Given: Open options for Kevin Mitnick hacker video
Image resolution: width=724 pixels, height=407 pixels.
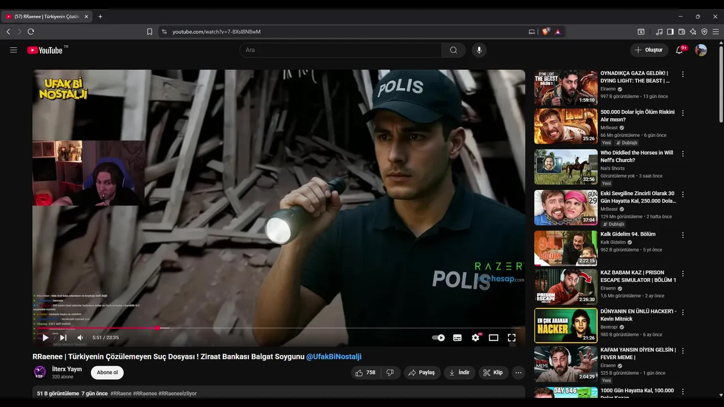Looking at the screenshot, I should (683, 313).
